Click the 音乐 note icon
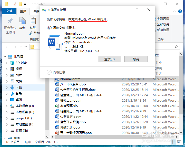Image resolution: width=185 pixels, height=147 pixels. (12, 94)
